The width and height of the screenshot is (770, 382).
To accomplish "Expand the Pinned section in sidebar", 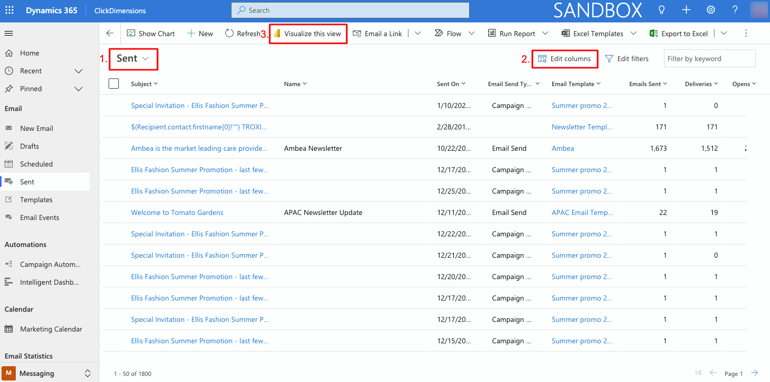I will (79, 89).
